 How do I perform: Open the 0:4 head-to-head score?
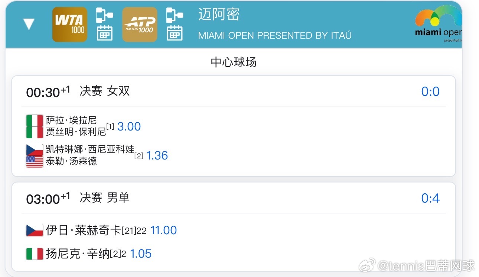(430, 198)
